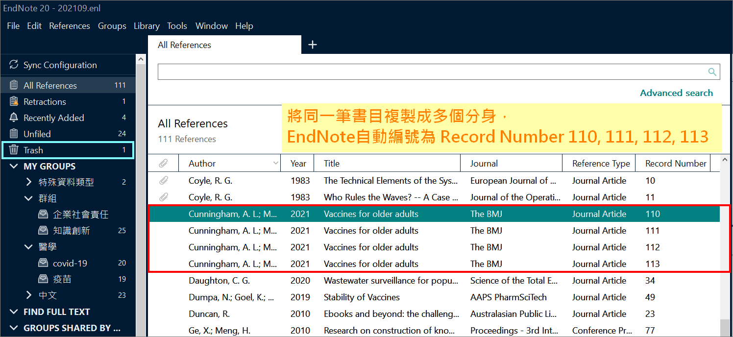Select Unfiled group in sidebar
733x337 pixels.
coord(68,134)
